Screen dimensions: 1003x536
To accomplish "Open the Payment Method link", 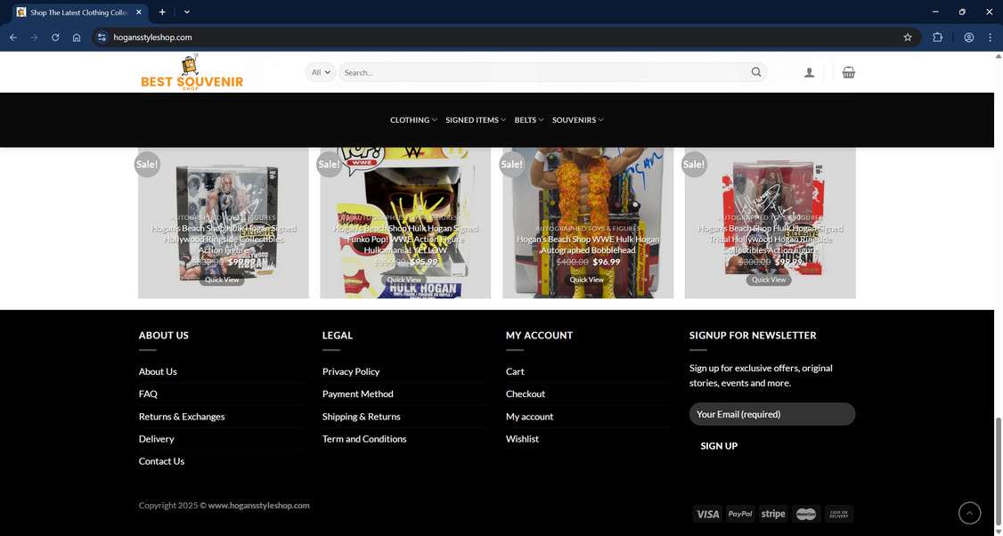I will [x=357, y=394].
